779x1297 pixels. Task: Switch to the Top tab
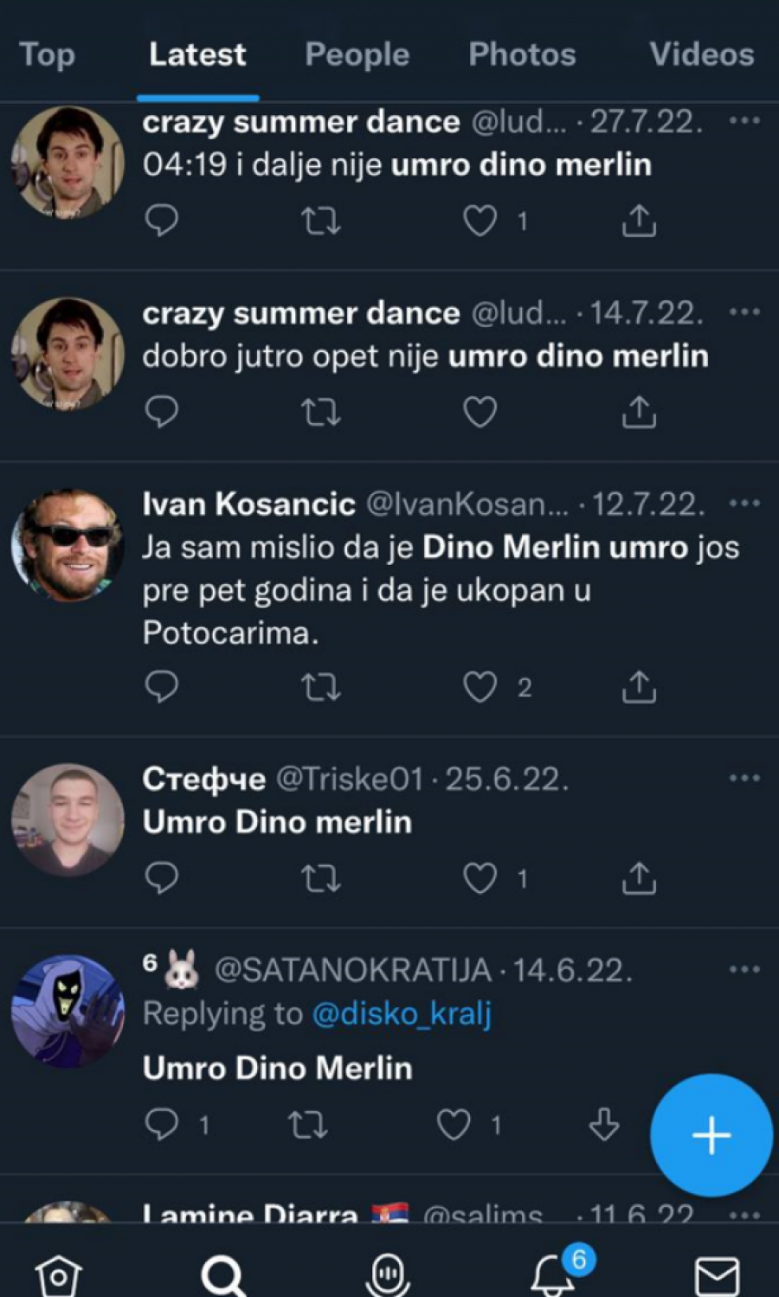coord(48,55)
